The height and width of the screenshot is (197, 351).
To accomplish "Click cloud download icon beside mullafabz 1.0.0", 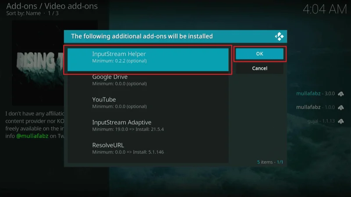I will click(341, 107).
